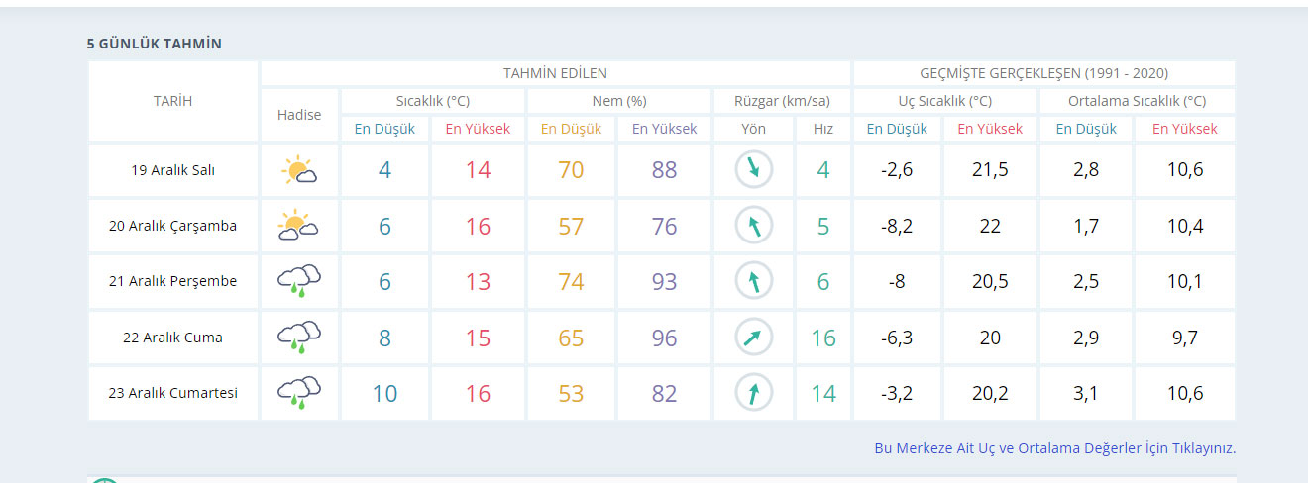Click the partly sunny icon for 19 Aralık Salı
Viewport: 1308px width, 483px height.
coord(299,170)
